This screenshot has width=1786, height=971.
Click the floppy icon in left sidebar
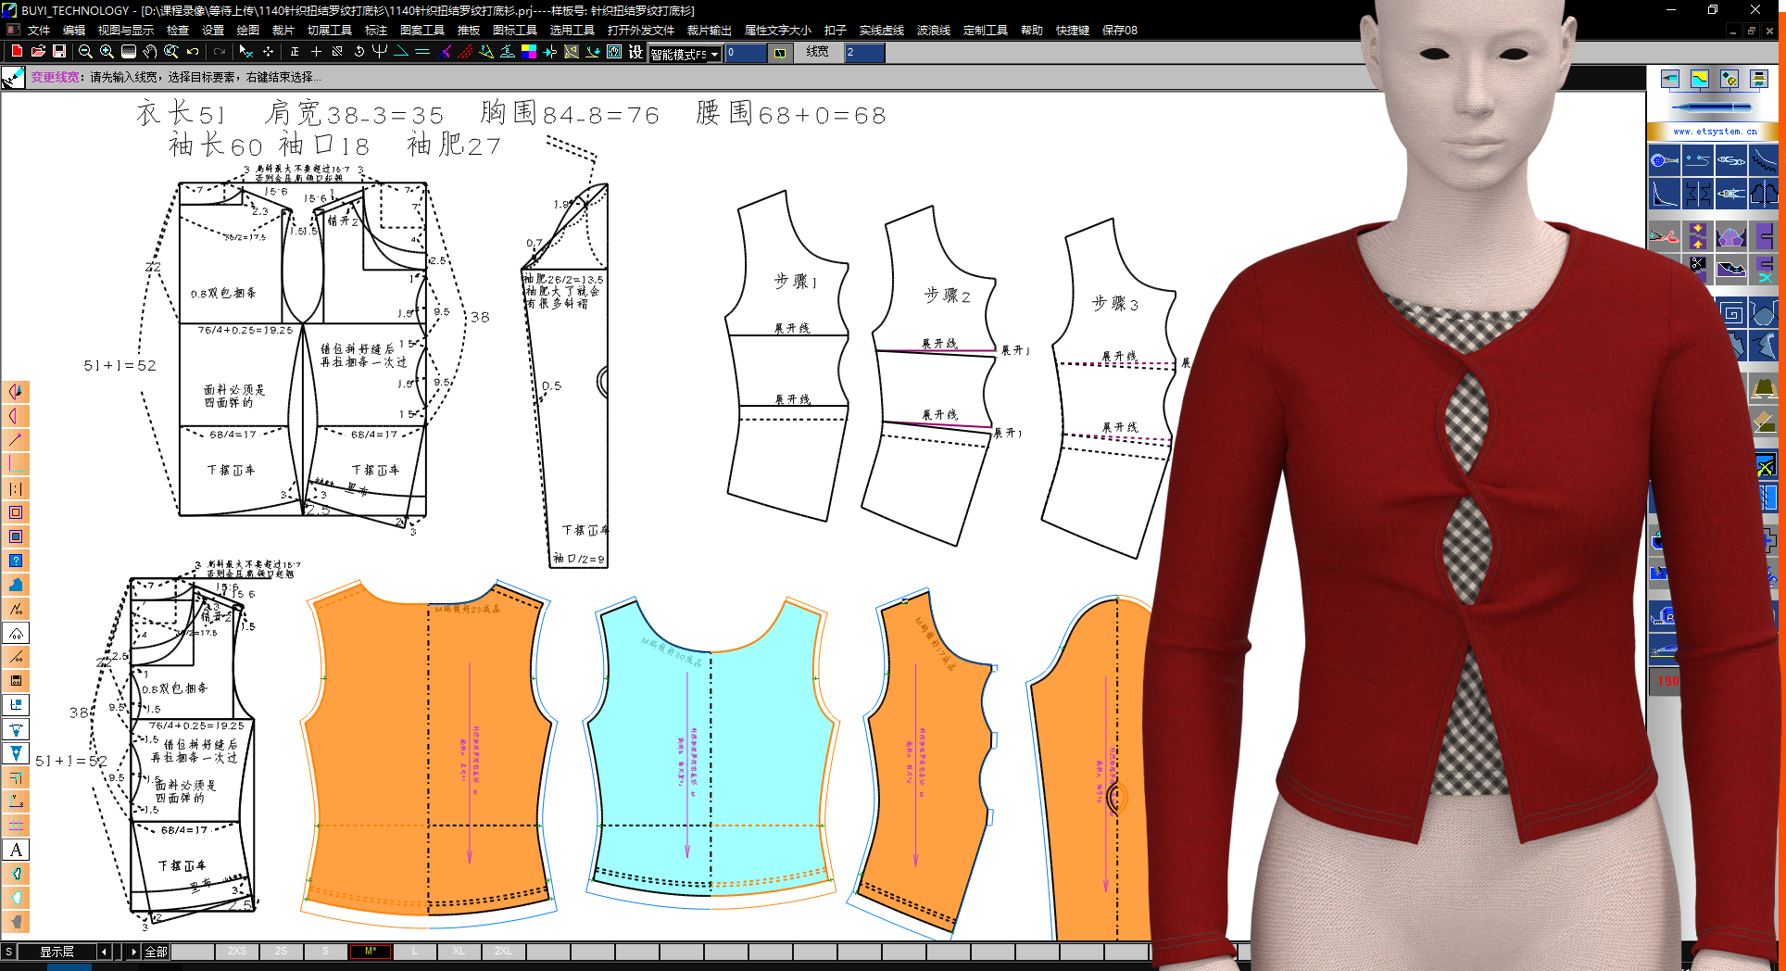click(x=16, y=681)
